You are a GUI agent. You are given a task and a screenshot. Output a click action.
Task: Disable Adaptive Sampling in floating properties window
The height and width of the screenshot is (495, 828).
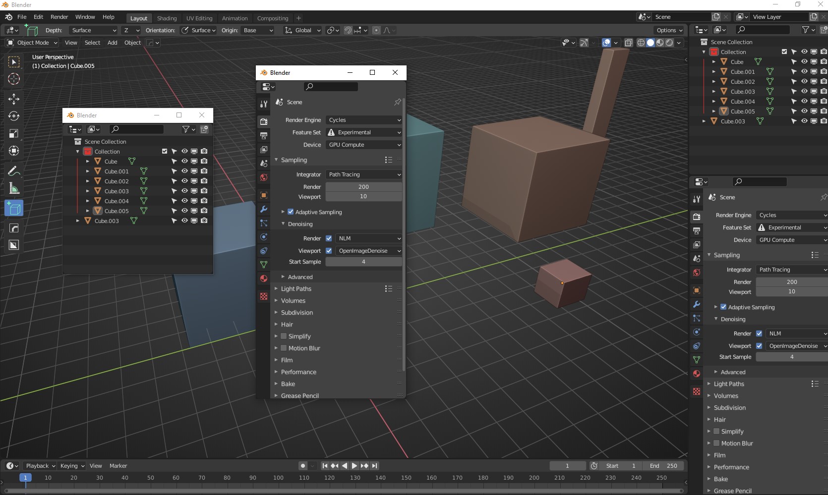tap(291, 212)
